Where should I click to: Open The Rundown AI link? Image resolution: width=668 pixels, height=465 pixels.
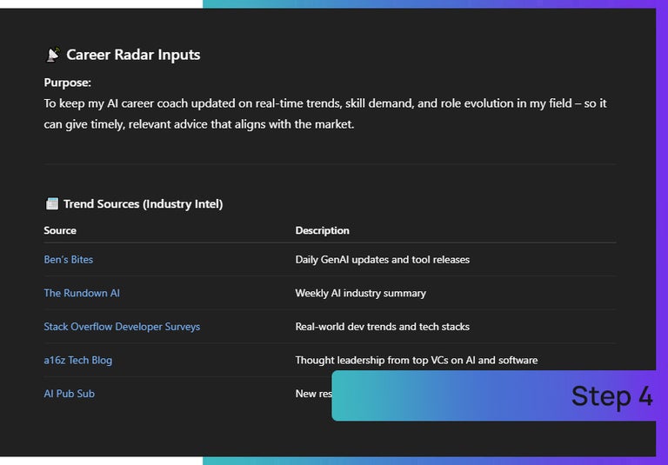pyautogui.click(x=82, y=293)
